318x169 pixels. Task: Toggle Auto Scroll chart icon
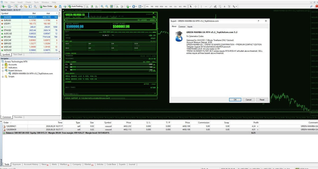tap(117, 6)
